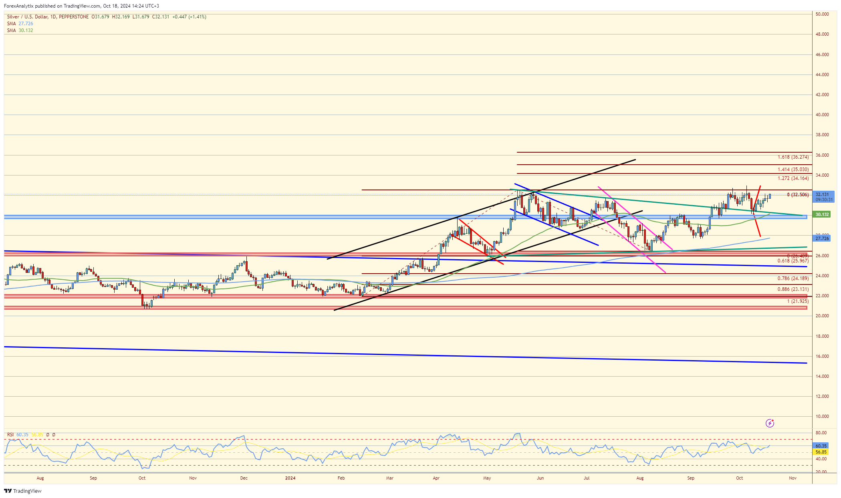
Task: Click the 34.000 price axis label
Action: pyautogui.click(x=822, y=175)
